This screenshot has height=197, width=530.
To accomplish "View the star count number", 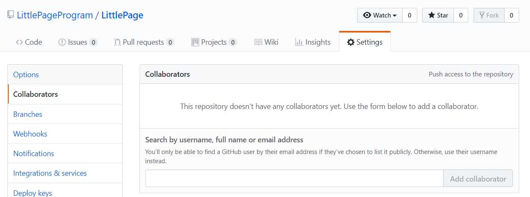I will pyautogui.click(x=461, y=15).
